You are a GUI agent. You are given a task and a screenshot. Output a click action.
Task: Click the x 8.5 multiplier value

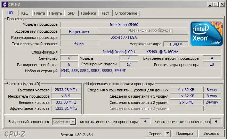[66, 96]
